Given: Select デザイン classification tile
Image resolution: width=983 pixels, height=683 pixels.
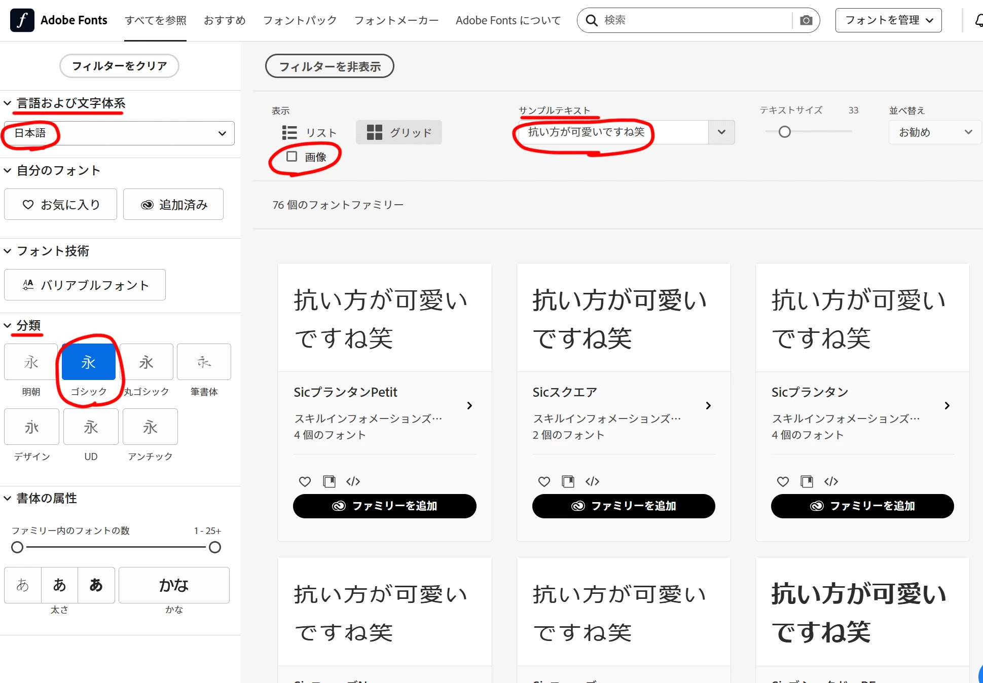Looking at the screenshot, I should (31, 427).
